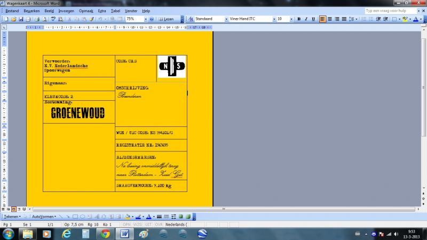Open print preview magnifier icon
427x240 pixels.
click(x=44, y=19)
